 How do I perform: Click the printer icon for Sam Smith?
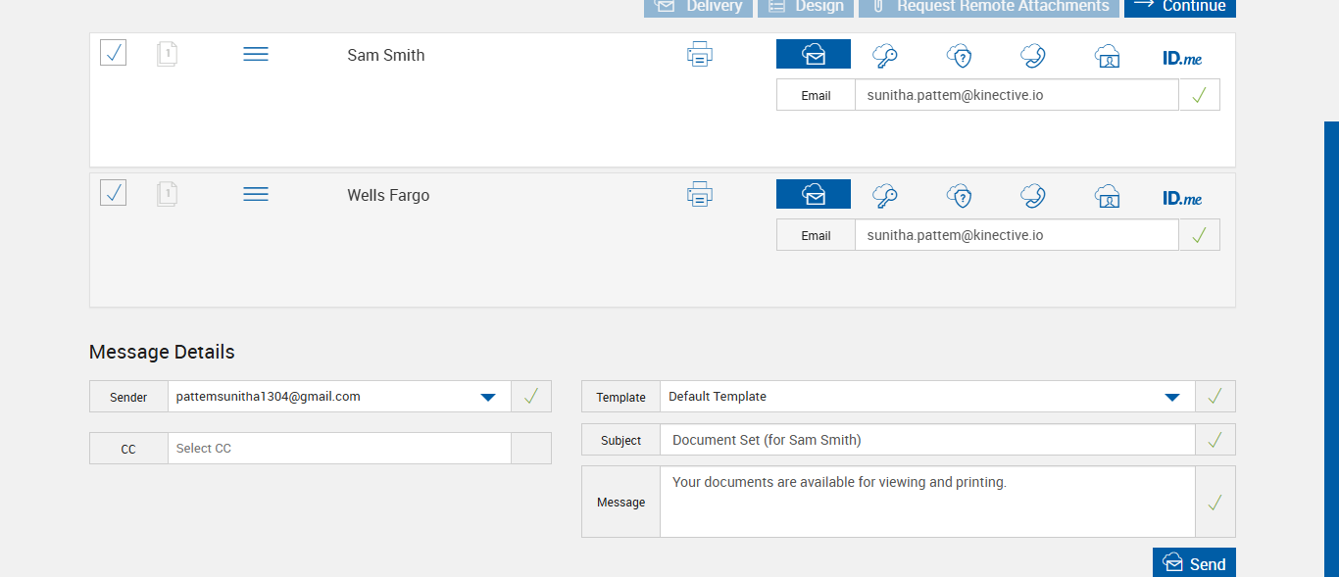pyautogui.click(x=699, y=55)
